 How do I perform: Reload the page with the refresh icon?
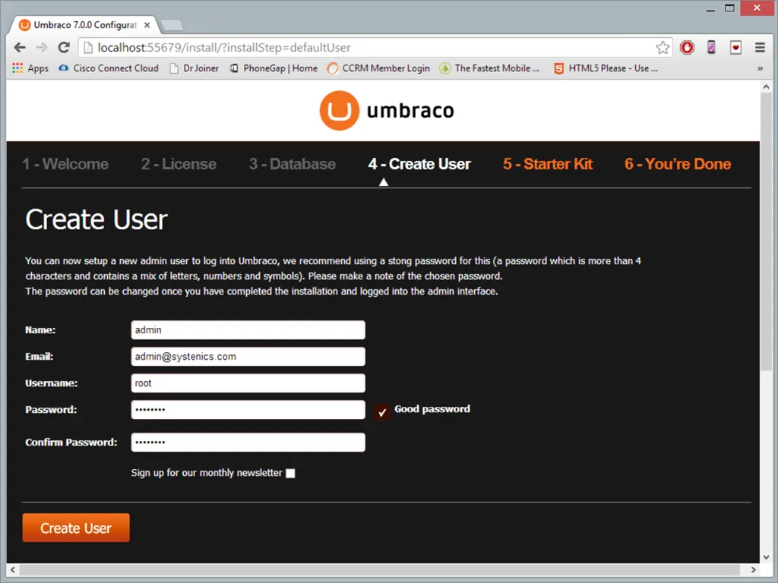64,47
